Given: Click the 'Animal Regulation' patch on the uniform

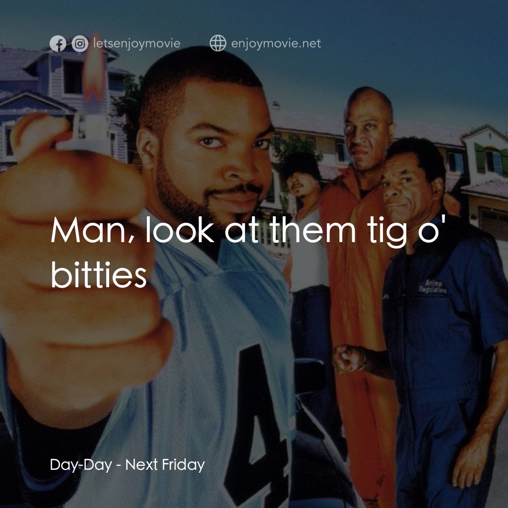Looking at the screenshot, I should pyautogui.click(x=433, y=287).
